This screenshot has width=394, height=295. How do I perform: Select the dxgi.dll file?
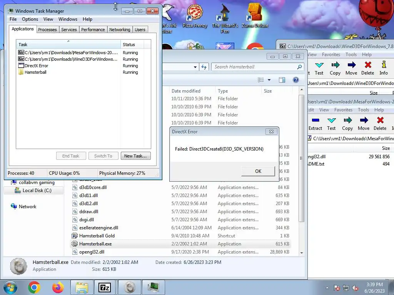pyautogui.click(x=180, y=220)
